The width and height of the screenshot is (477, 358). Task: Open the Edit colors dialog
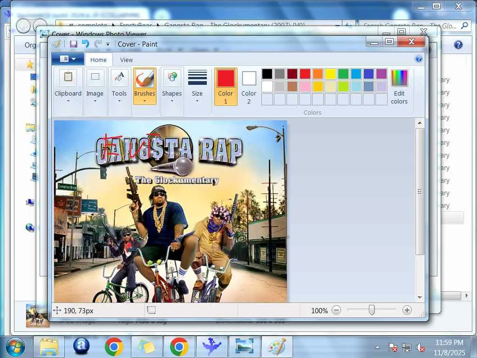point(399,87)
